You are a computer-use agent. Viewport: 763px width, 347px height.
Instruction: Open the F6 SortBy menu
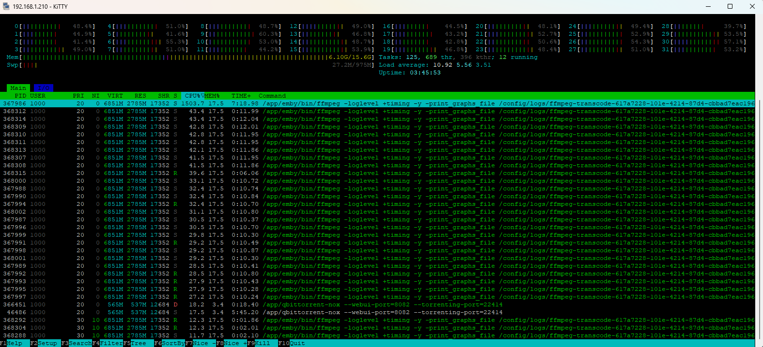169,343
